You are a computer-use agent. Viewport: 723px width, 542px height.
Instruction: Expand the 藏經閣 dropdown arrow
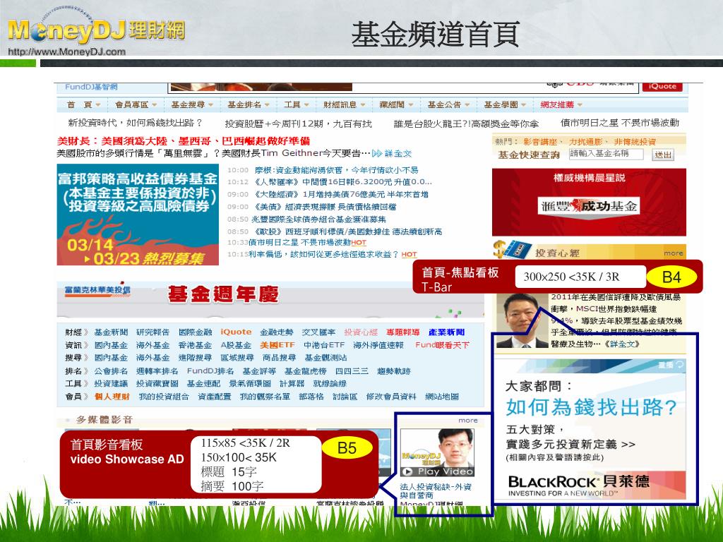click(x=410, y=105)
